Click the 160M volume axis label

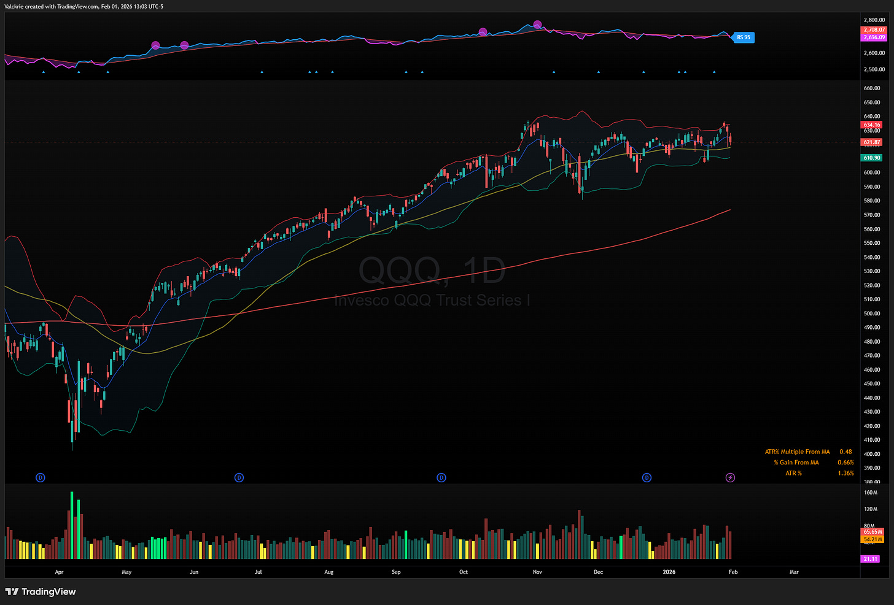(871, 493)
